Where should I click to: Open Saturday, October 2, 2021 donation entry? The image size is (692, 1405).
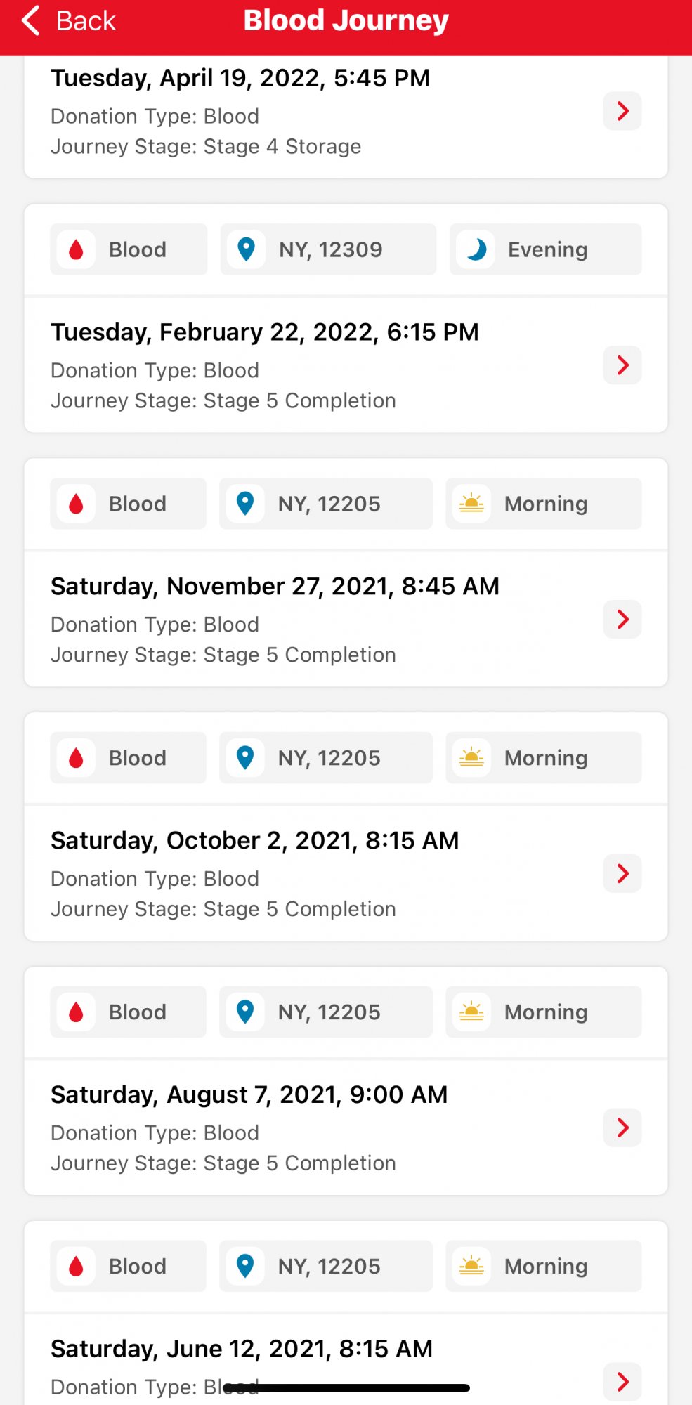(254, 841)
